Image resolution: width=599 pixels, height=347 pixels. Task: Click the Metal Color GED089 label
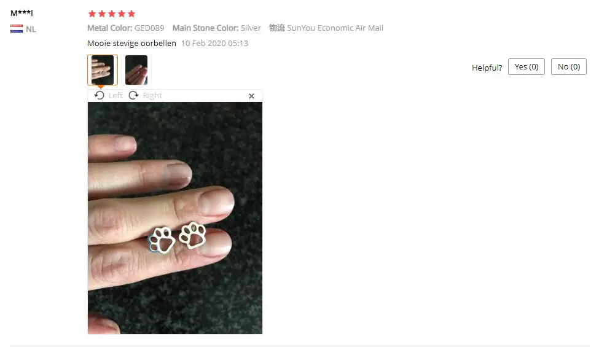click(126, 28)
